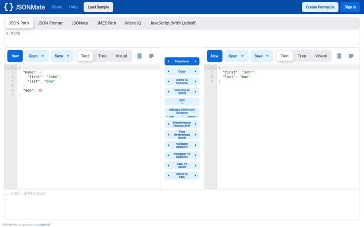
Task: Click right arrow on Copy button
Action: (x=196, y=71)
